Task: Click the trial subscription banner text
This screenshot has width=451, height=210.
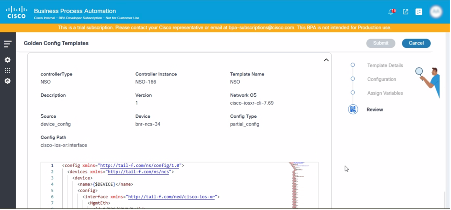Action: [x=225, y=28]
